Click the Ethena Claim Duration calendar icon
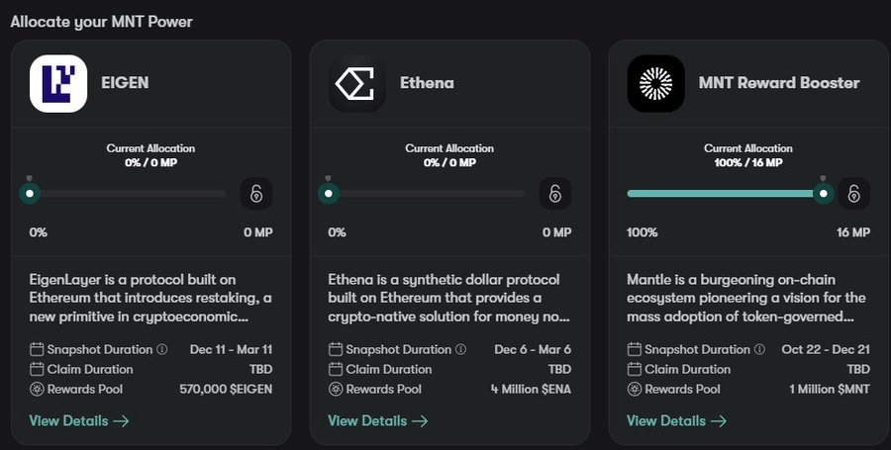This screenshot has height=450, width=891. [x=336, y=369]
